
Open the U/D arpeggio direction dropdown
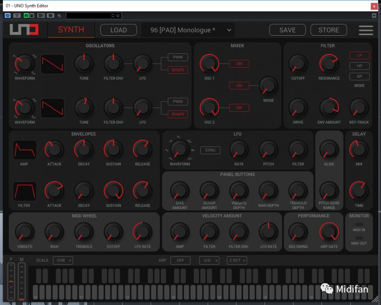tap(210, 261)
